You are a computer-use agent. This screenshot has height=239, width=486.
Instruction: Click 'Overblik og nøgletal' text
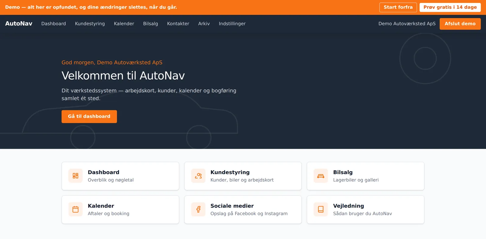[111, 180]
